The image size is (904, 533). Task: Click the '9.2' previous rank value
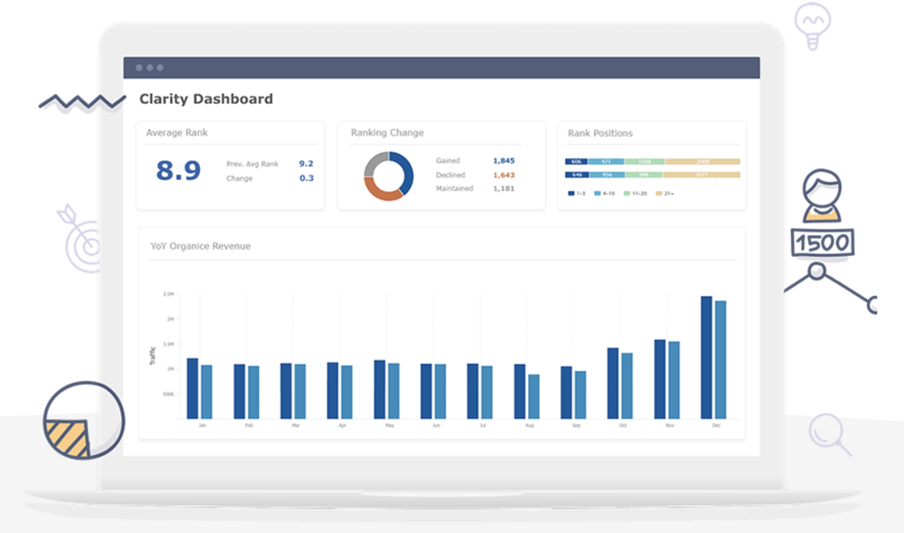pyautogui.click(x=306, y=164)
